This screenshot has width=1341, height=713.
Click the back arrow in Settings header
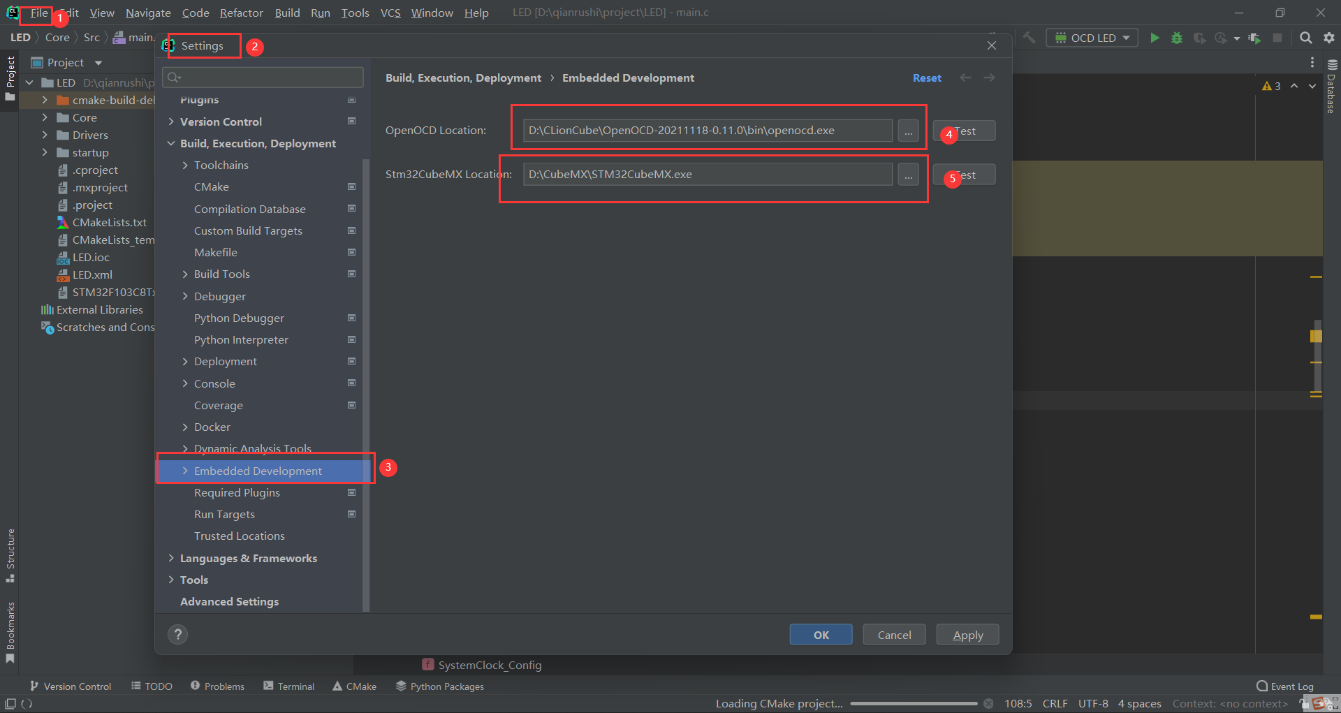click(x=965, y=78)
